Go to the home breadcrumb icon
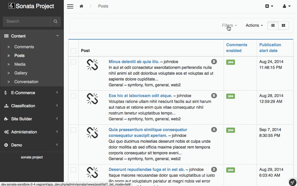297x186 pixels. click(81, 6)
